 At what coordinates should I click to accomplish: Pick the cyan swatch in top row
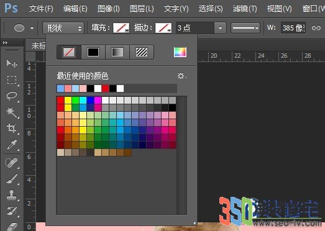click(x=83, y=100)
